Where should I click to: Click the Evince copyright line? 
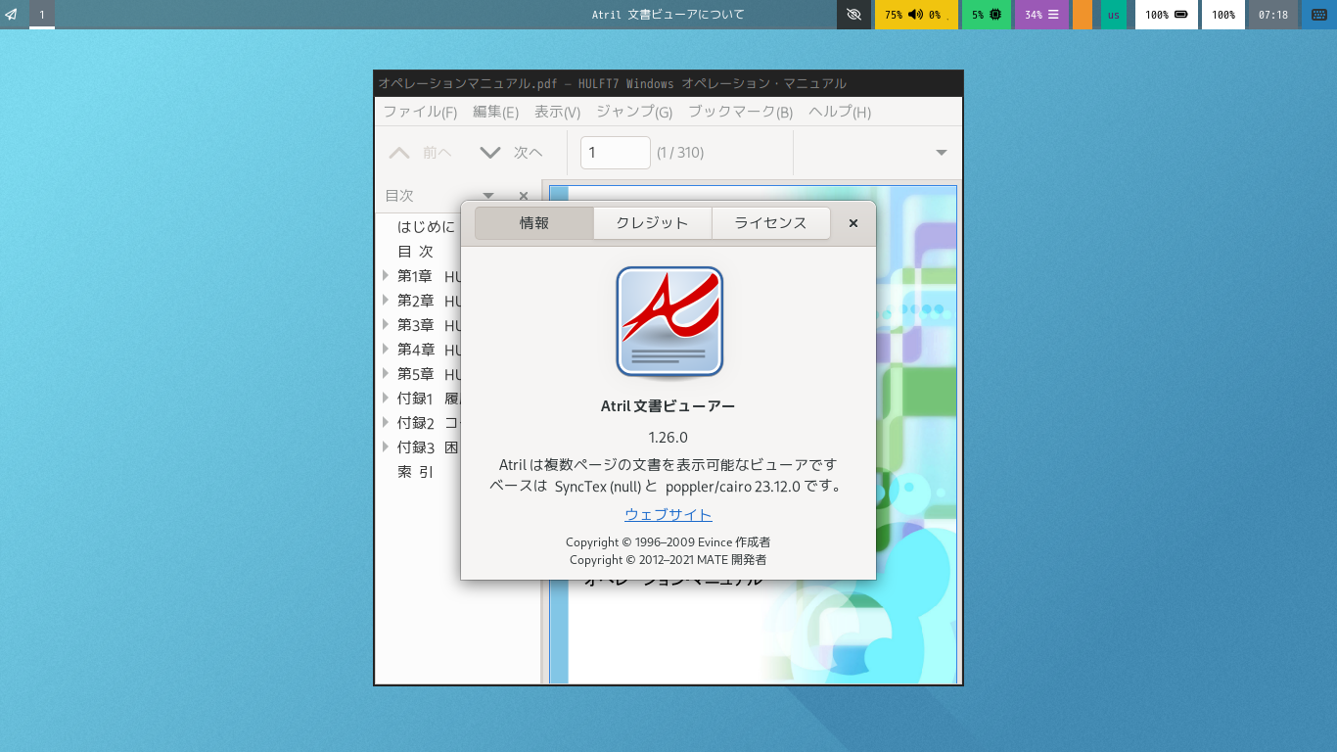click(668, 542)
